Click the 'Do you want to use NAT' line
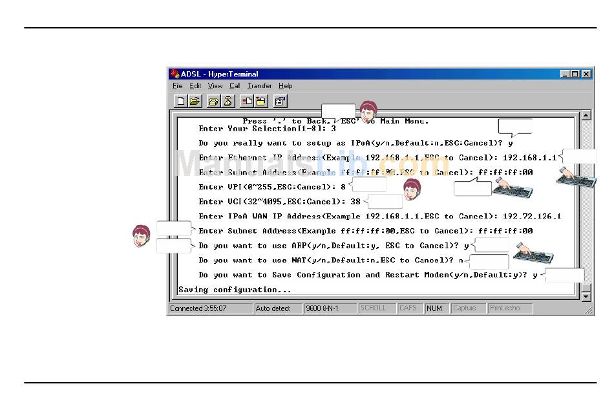Viewport: 614px width, 397px height. pyautogui.click(x=331, y=260)
